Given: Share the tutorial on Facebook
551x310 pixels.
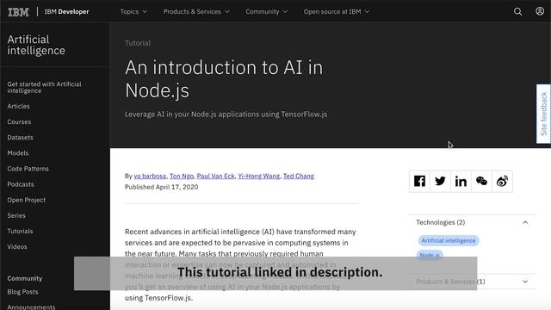Looking at the screenshot, I should [x=419, y=182].
